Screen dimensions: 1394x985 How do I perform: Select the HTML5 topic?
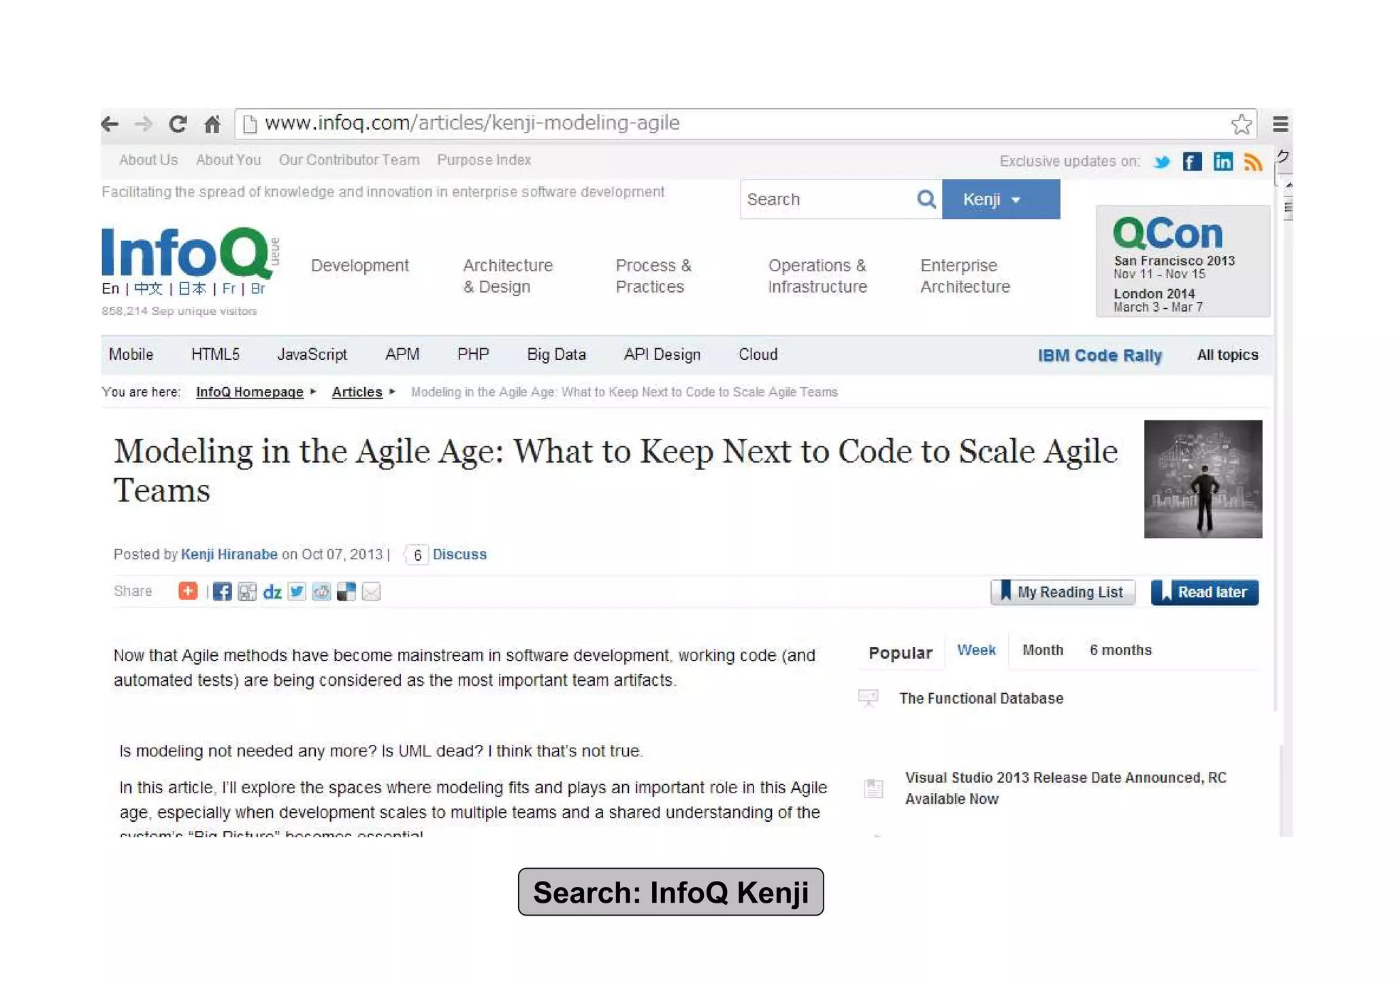pos(215,354)
